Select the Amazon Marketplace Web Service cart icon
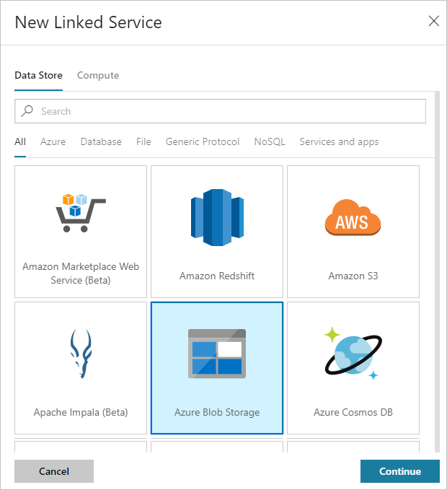The image size is (447, 490). tap(80, 213)
